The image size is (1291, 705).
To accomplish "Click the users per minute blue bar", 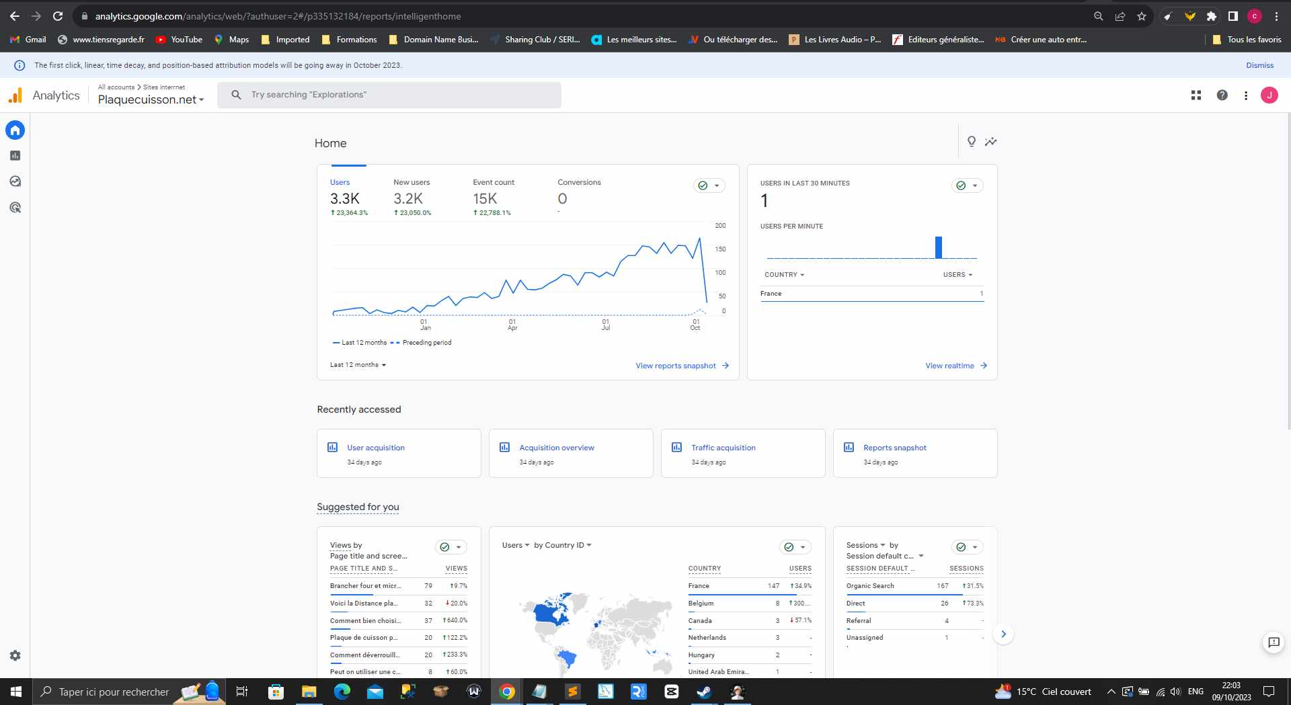I will coord(939,247).
